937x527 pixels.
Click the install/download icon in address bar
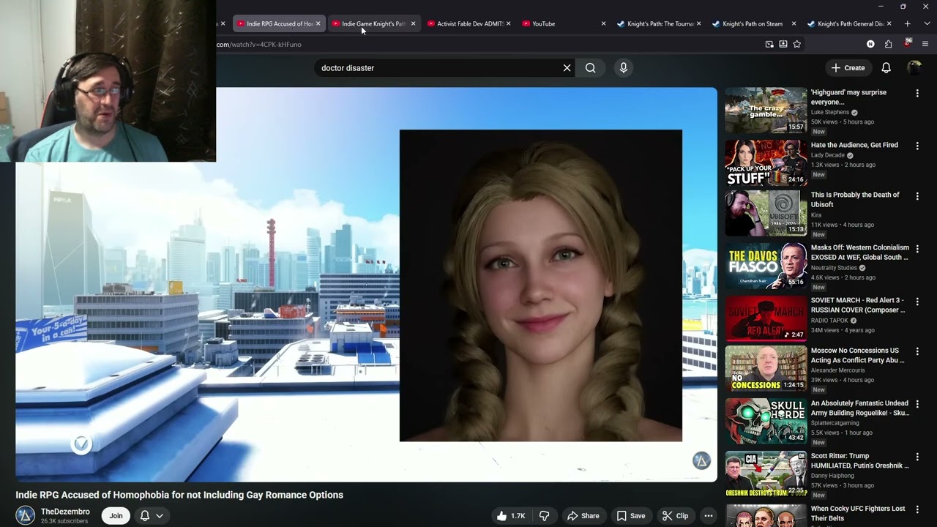783,44
